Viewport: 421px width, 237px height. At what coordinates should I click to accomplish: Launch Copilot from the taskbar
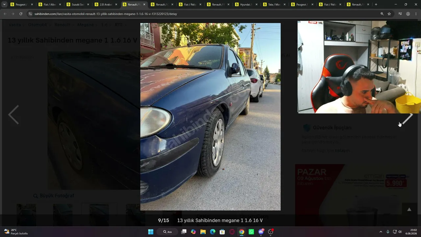coord(193,232)
